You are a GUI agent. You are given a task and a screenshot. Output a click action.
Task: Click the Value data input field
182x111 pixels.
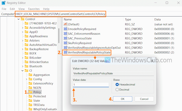pos(91,85)
